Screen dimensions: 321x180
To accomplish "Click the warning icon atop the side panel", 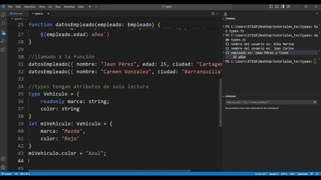I will [x=225, y=13].
